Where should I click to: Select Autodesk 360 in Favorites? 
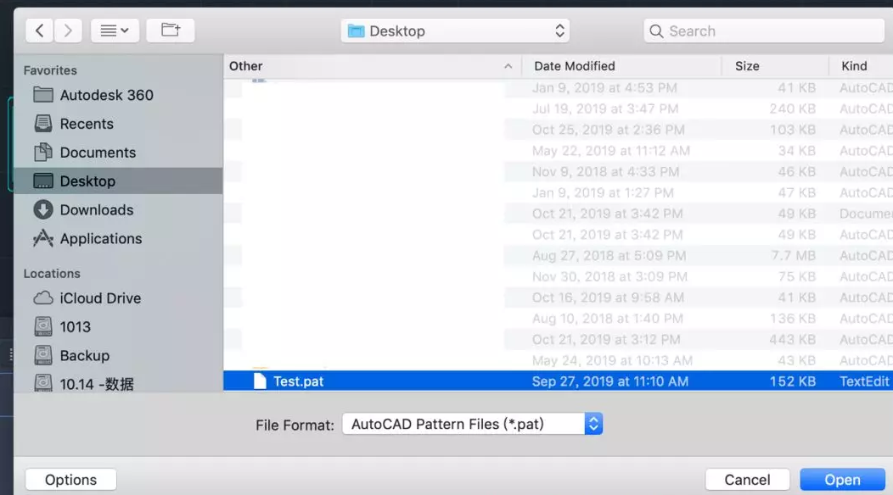tap(118, 95)
